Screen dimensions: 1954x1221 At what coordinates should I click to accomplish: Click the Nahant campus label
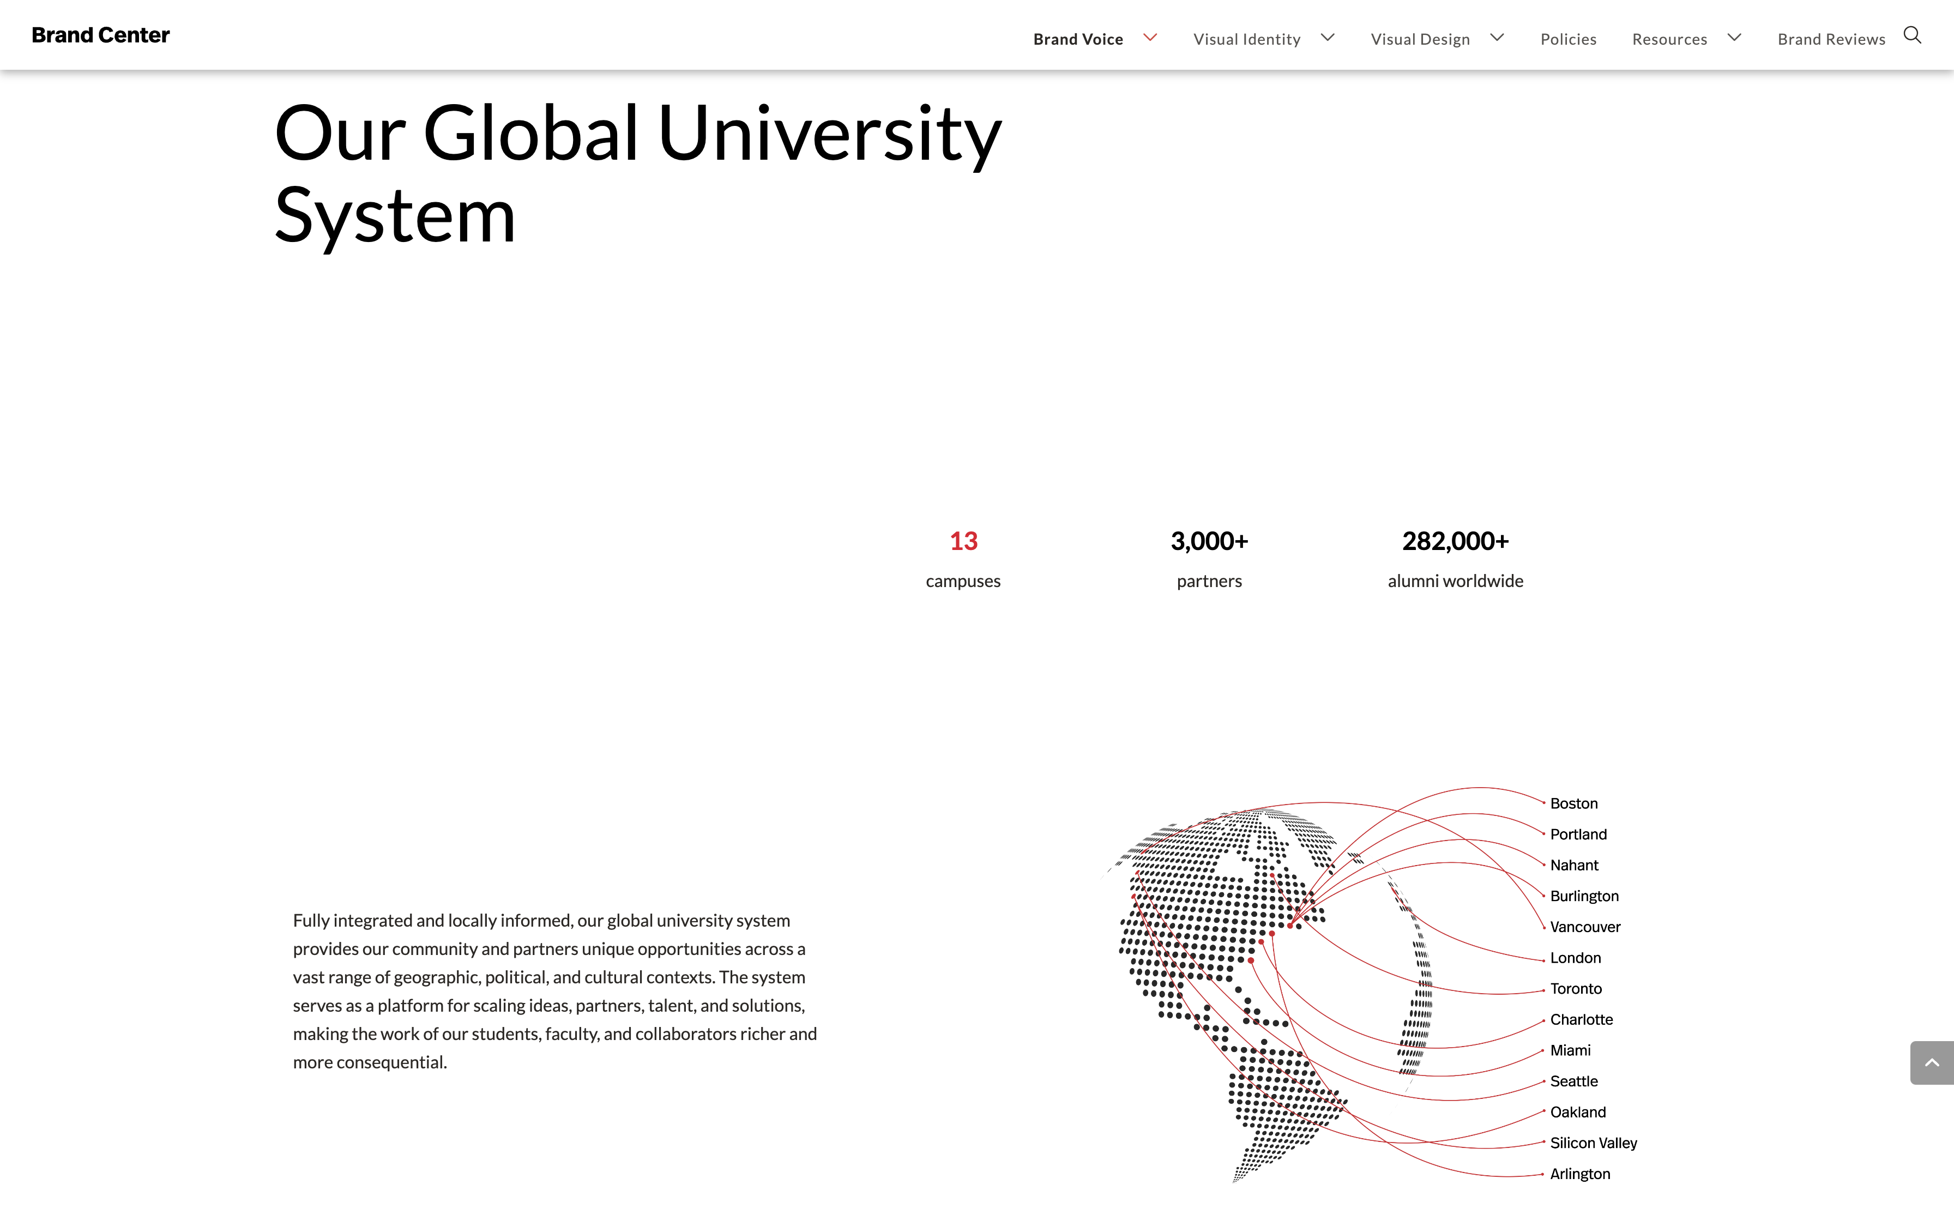[x=1573, y=865]
